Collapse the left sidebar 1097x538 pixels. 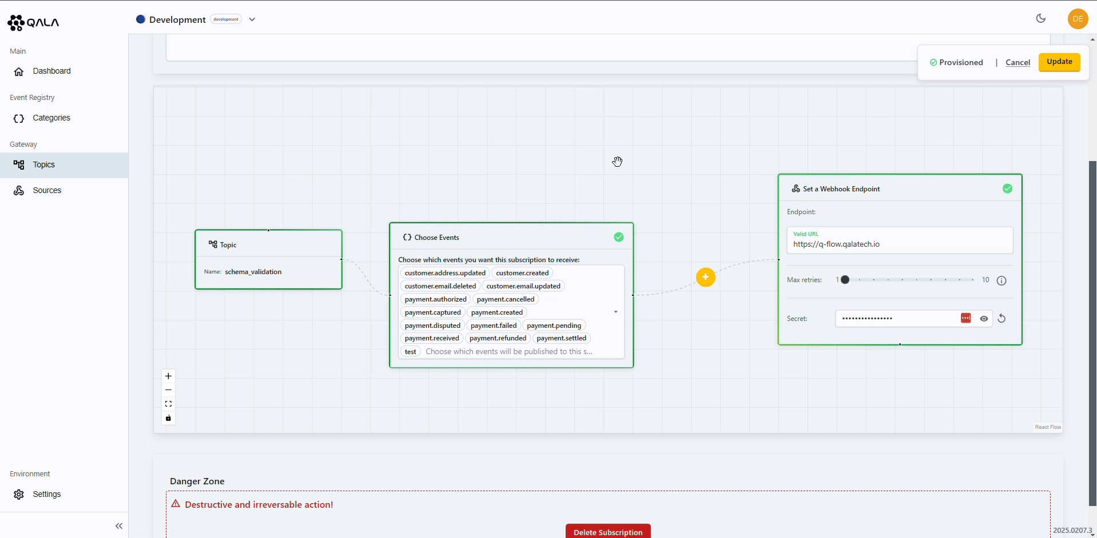pos(119,525)
